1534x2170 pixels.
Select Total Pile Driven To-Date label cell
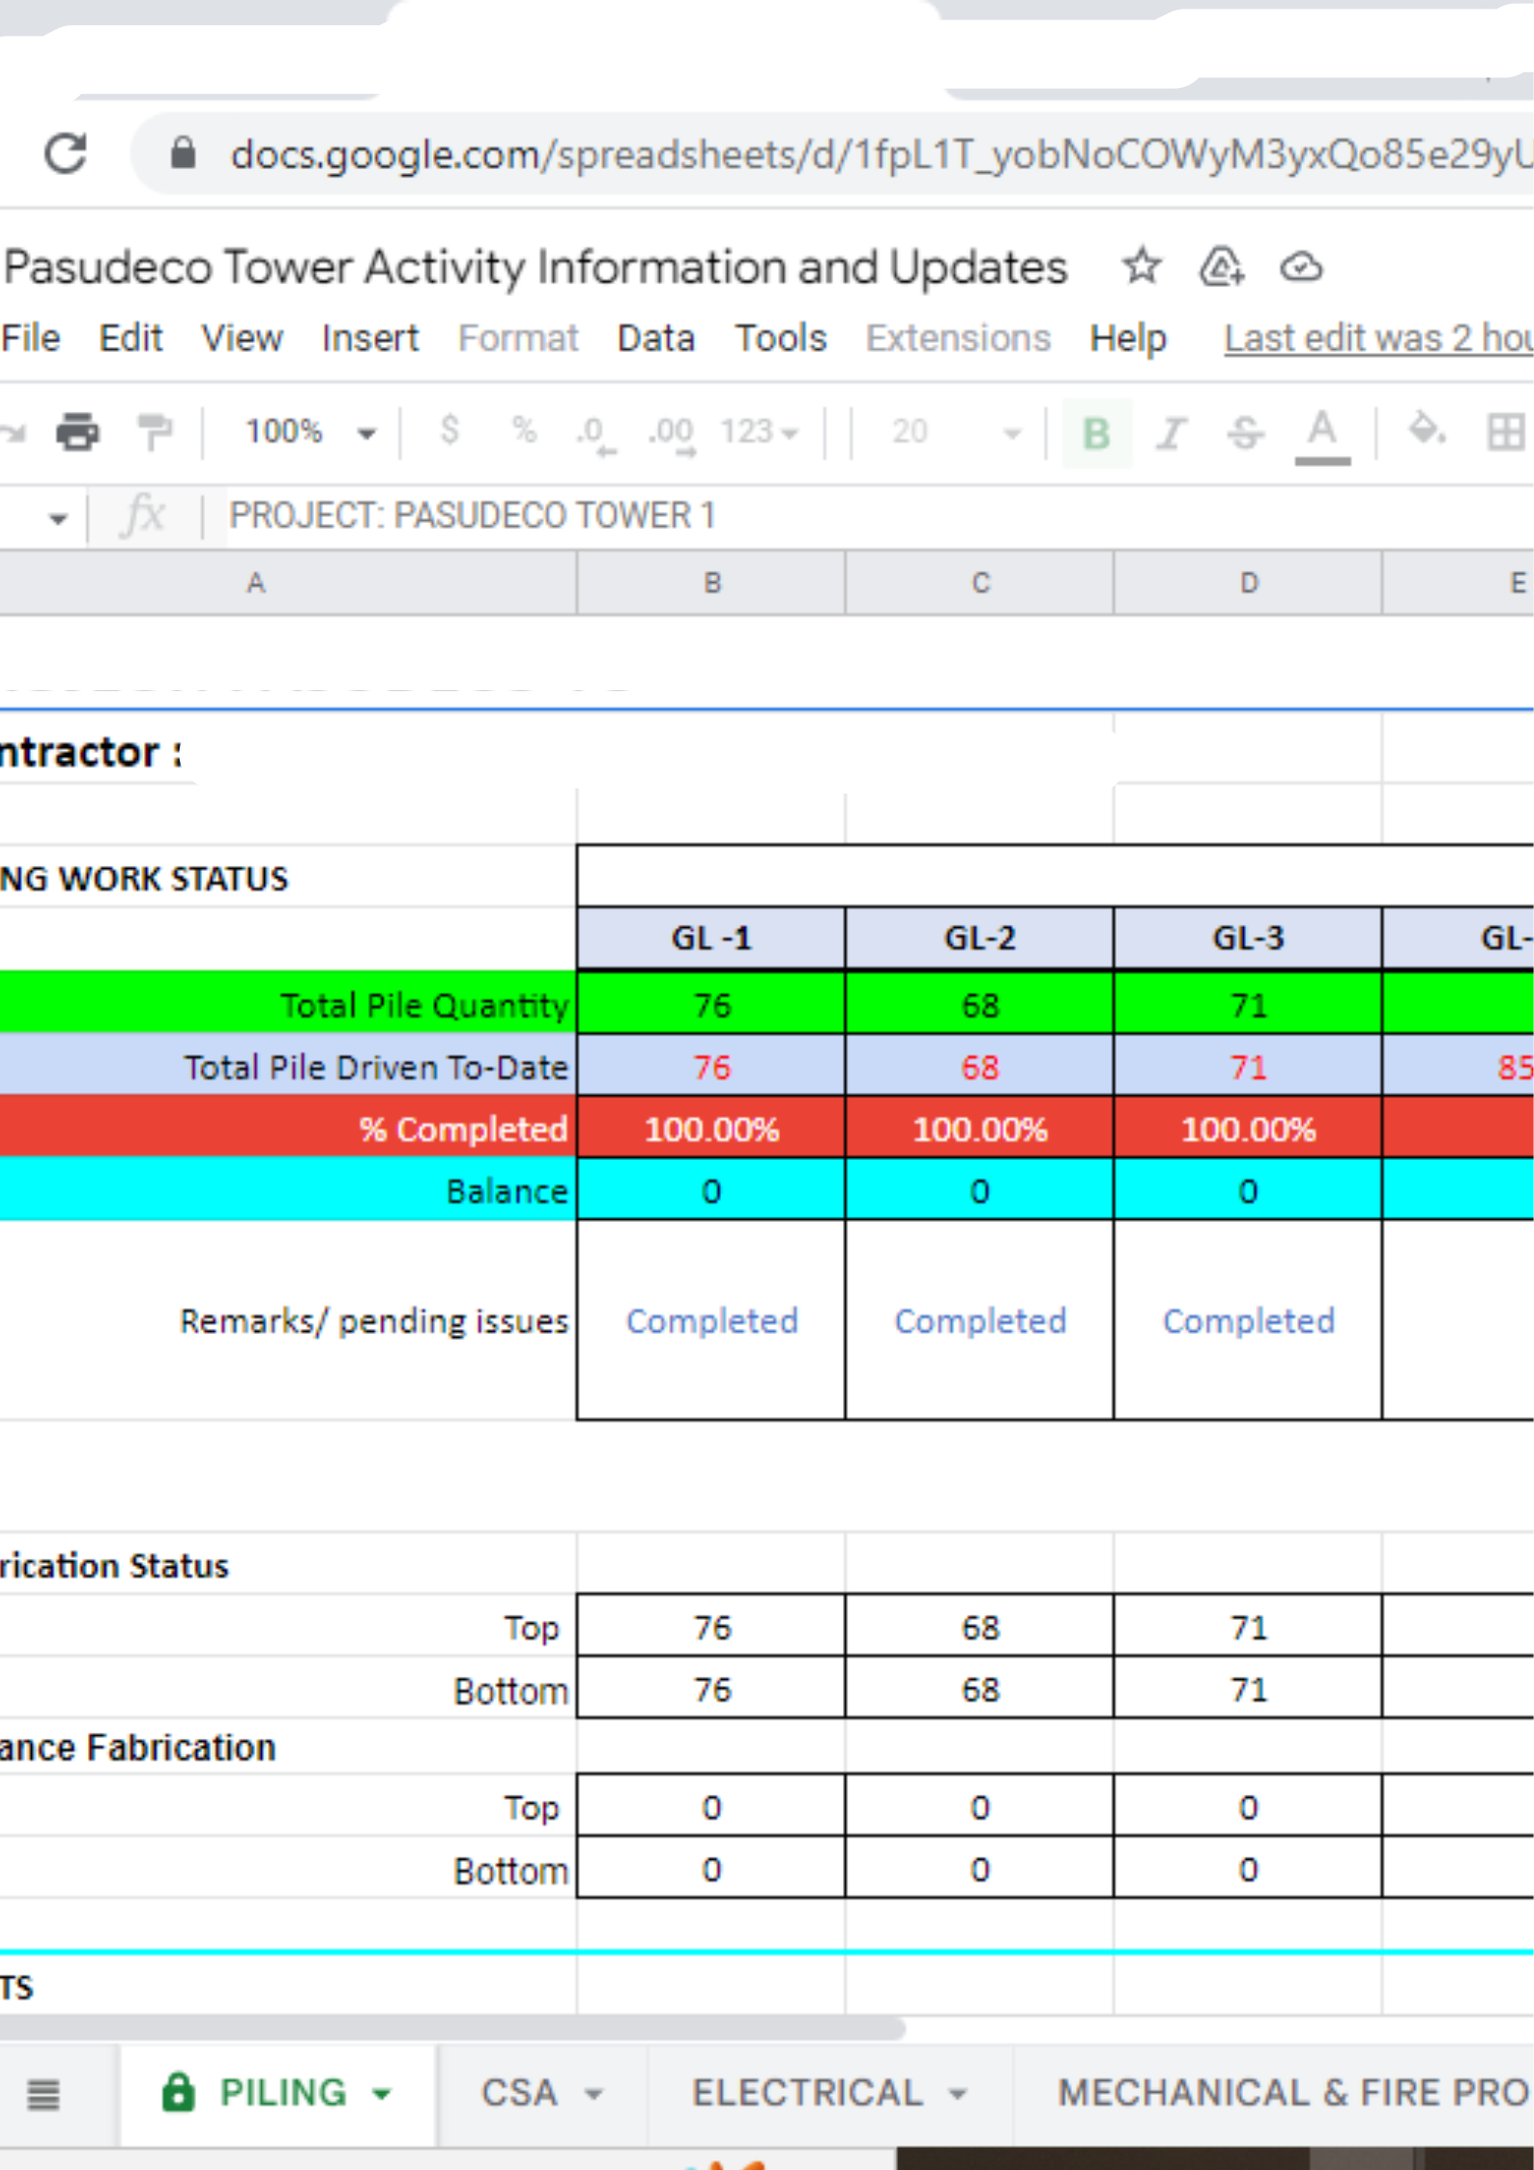(x=288, y=1066)
